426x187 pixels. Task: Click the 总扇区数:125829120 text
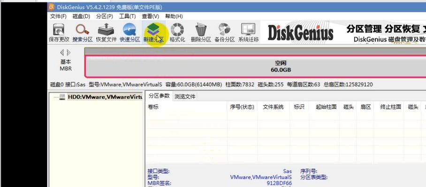(x=348, y=85)
